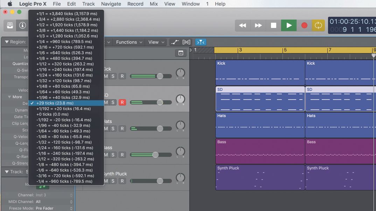This screenshot has height=211, width=376.
Task: Disable record on the SD track
Action: click(x=122, y=102)
